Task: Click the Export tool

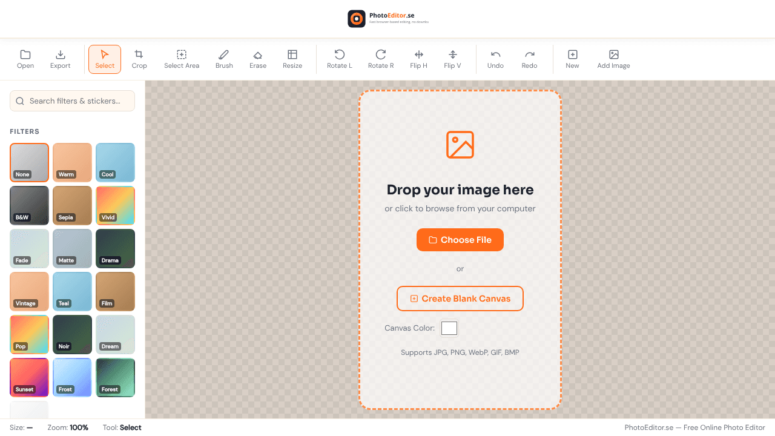Action: [x=61, y=59]
